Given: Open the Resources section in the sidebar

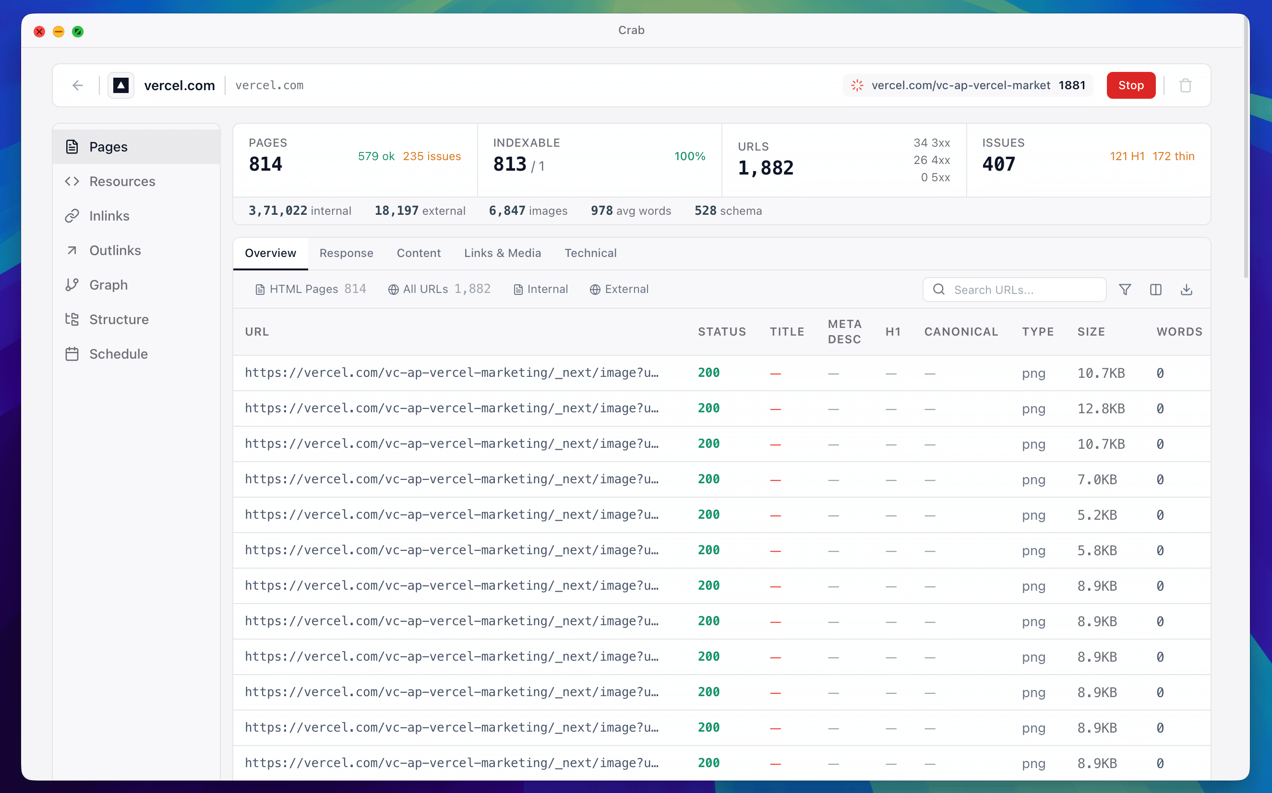Looking at the screenshot, I should click(122, 181).
